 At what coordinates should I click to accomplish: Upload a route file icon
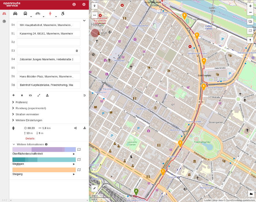pyautogui.click(x=47, y=95)
